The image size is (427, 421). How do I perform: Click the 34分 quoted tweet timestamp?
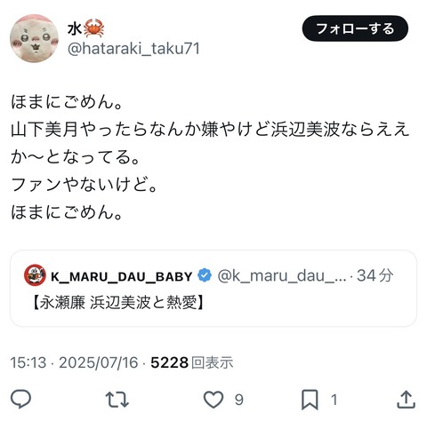[x=375, y=275]
